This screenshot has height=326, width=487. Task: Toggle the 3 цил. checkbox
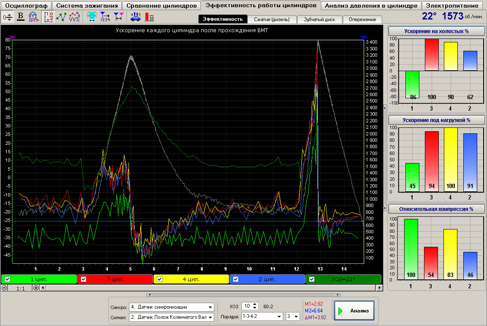click(83, 279)
